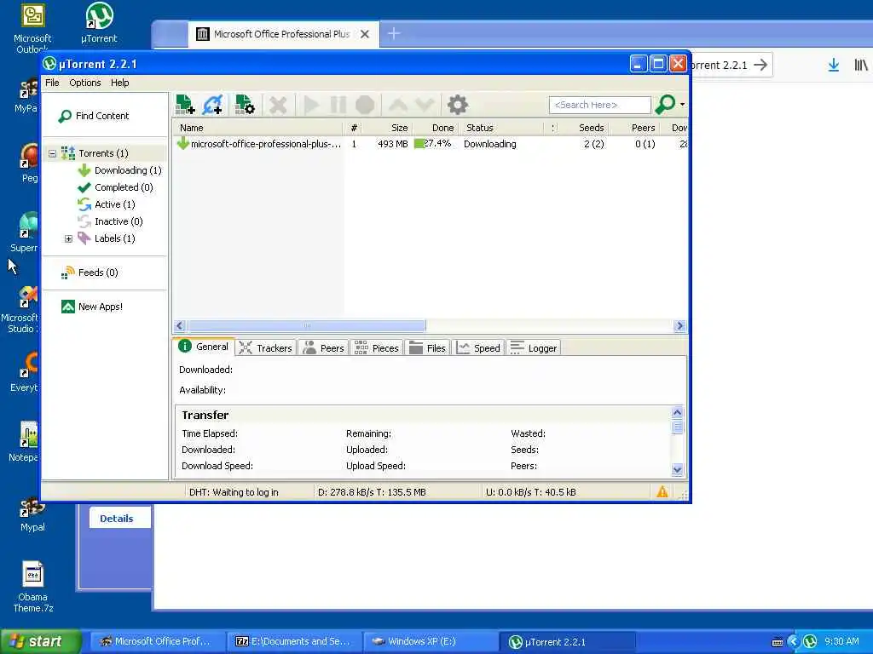Open Preferences via the gear icon
Screen dimensions: 873x654
pyautogui.click(x=457, y=105)
